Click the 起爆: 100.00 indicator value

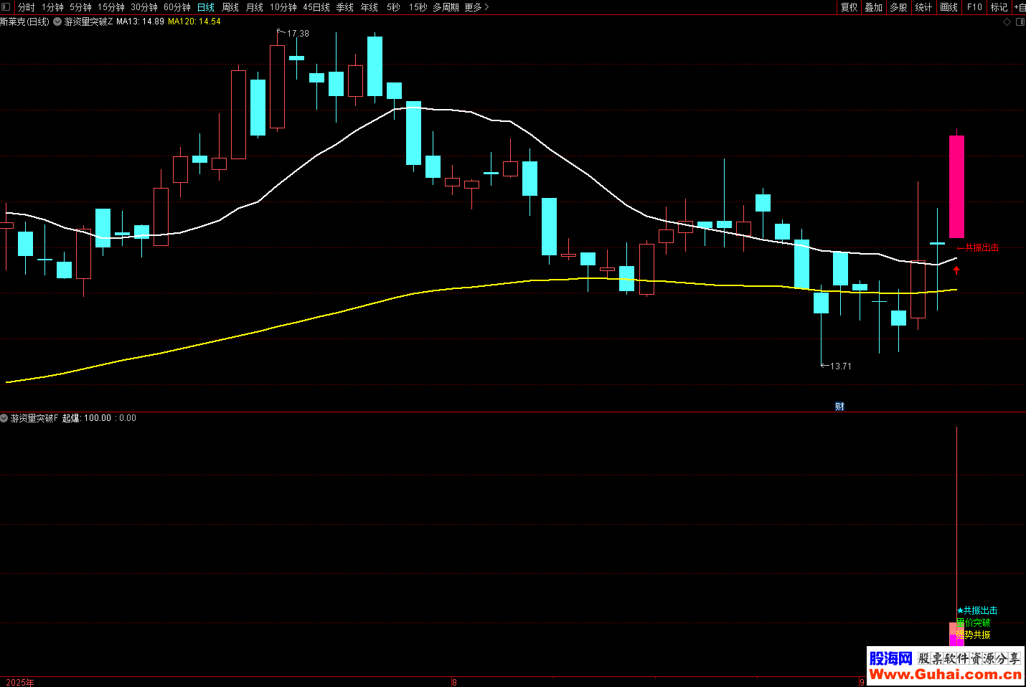point(87,418)
